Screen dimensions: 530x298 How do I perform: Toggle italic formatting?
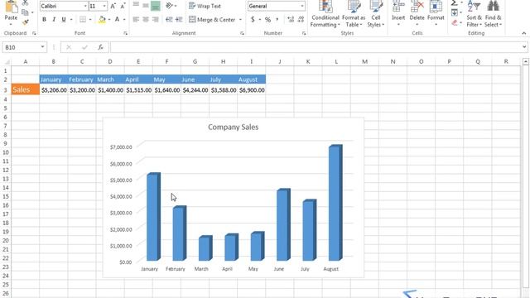click(54, 20)
